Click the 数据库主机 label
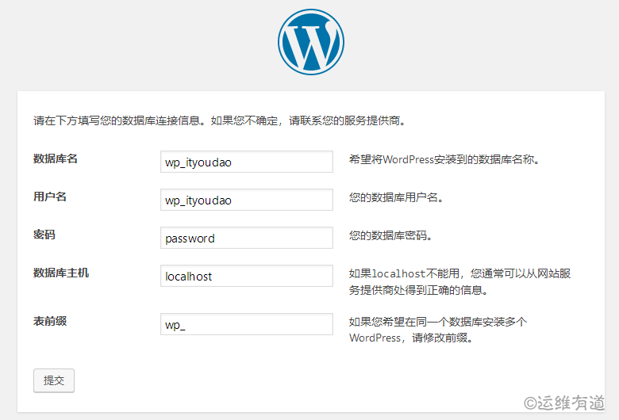The image size is (619, 420). click(x=61, y=273)
